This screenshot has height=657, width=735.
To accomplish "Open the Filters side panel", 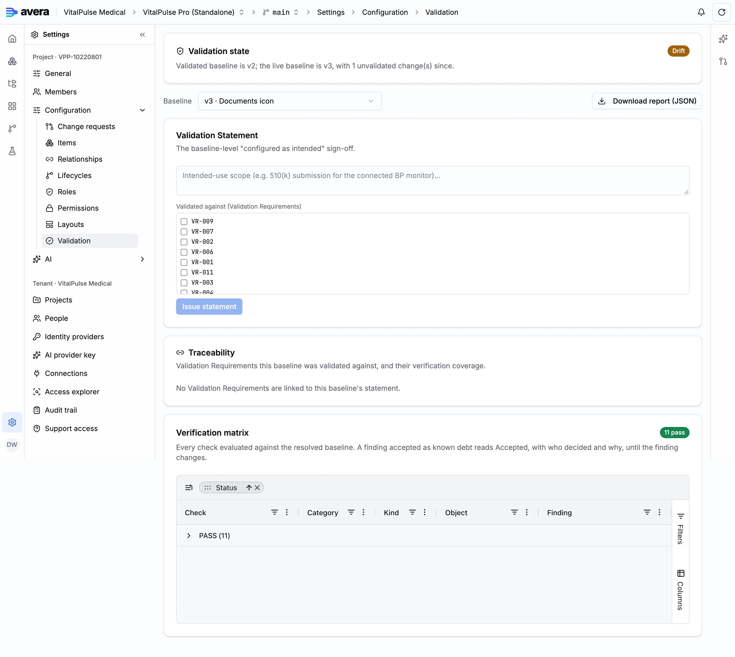I will pos(680,529).
